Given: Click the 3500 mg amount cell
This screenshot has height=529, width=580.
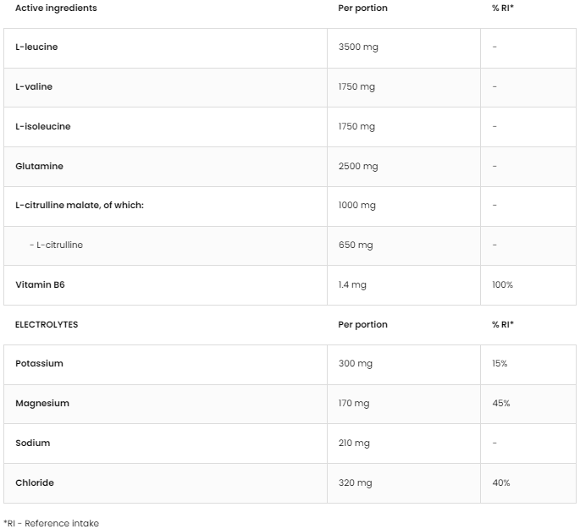Looking at the screenshot, I should pos(358,47).
